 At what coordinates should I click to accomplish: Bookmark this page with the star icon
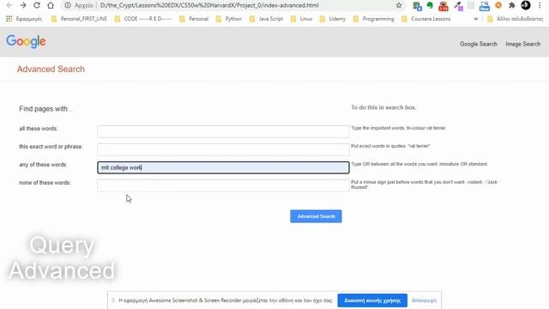(398, 5)
